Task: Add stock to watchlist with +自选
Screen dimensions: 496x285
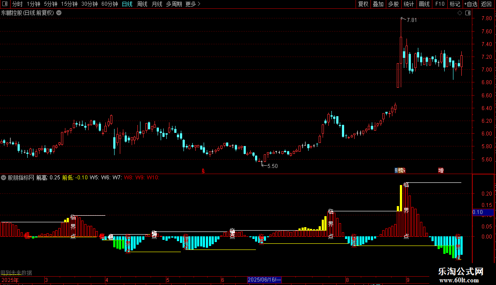Action: [471, 4]
